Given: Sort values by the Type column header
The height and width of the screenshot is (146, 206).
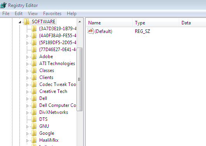Looking at the screenshot, I should tap(156, 23).
